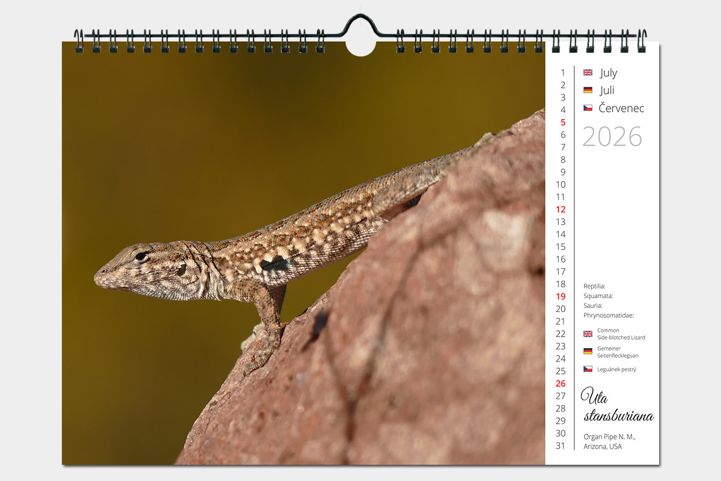Select red Sunday date 5

click(563, 122)
